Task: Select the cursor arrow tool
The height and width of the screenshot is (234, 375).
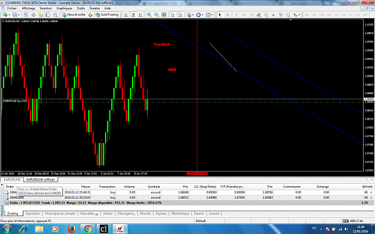Action: point(220,15)
